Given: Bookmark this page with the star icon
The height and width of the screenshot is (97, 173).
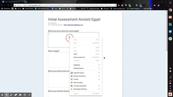Looking at the screenshot, I should 115,5.
